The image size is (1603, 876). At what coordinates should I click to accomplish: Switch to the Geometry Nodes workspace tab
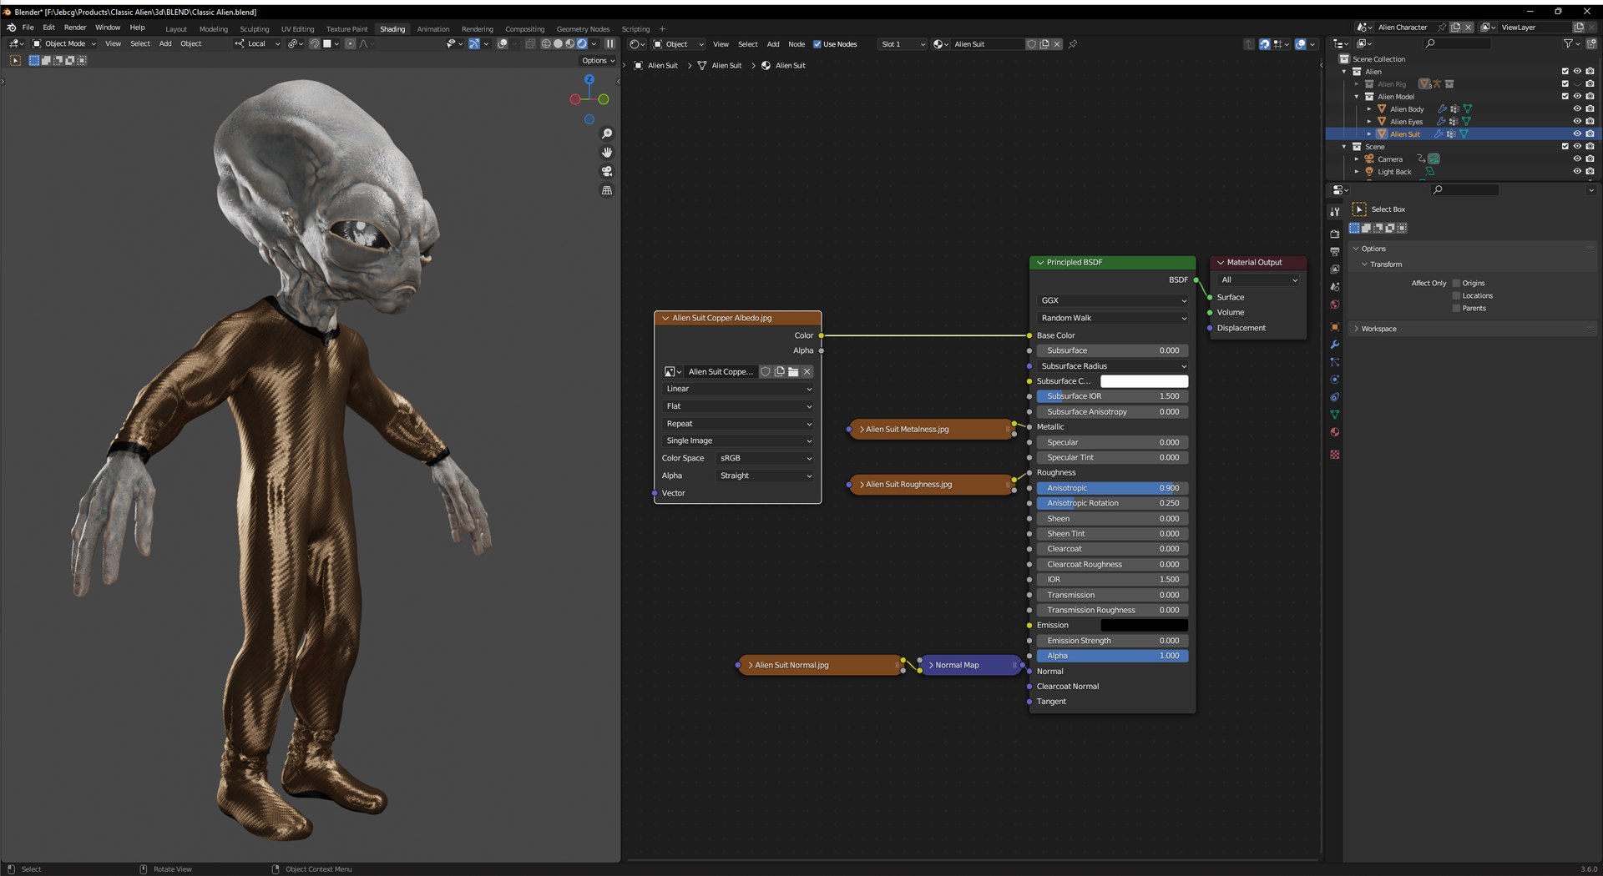point(583,29)
